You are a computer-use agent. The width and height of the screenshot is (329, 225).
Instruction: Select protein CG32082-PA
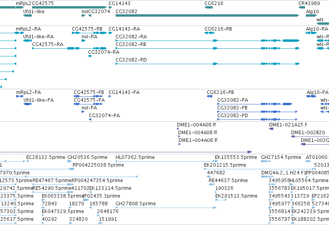(255, 104)
